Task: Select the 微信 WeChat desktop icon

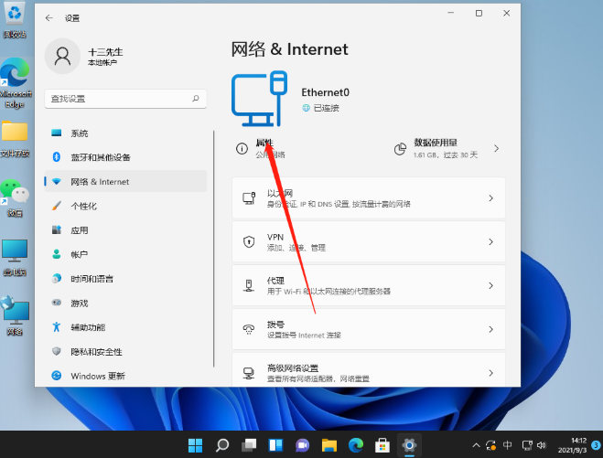Action: 15,198
